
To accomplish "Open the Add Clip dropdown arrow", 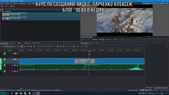I will pyautogui.click(x=4, y=6).
